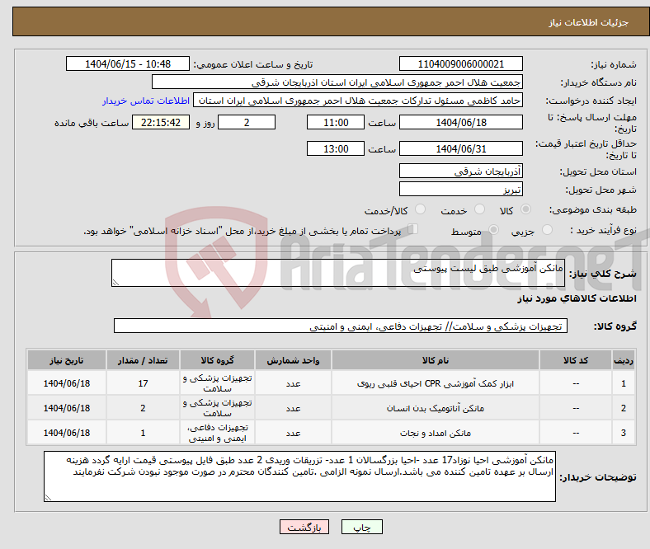Click the buyer notes textarea
This screenshot has height=549, width=650.
[x=299, y=477]
